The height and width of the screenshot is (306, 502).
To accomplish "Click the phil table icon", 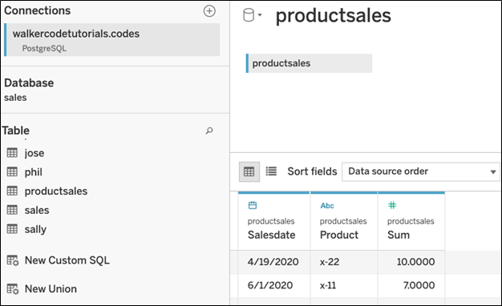I will (x=12, y=172).
